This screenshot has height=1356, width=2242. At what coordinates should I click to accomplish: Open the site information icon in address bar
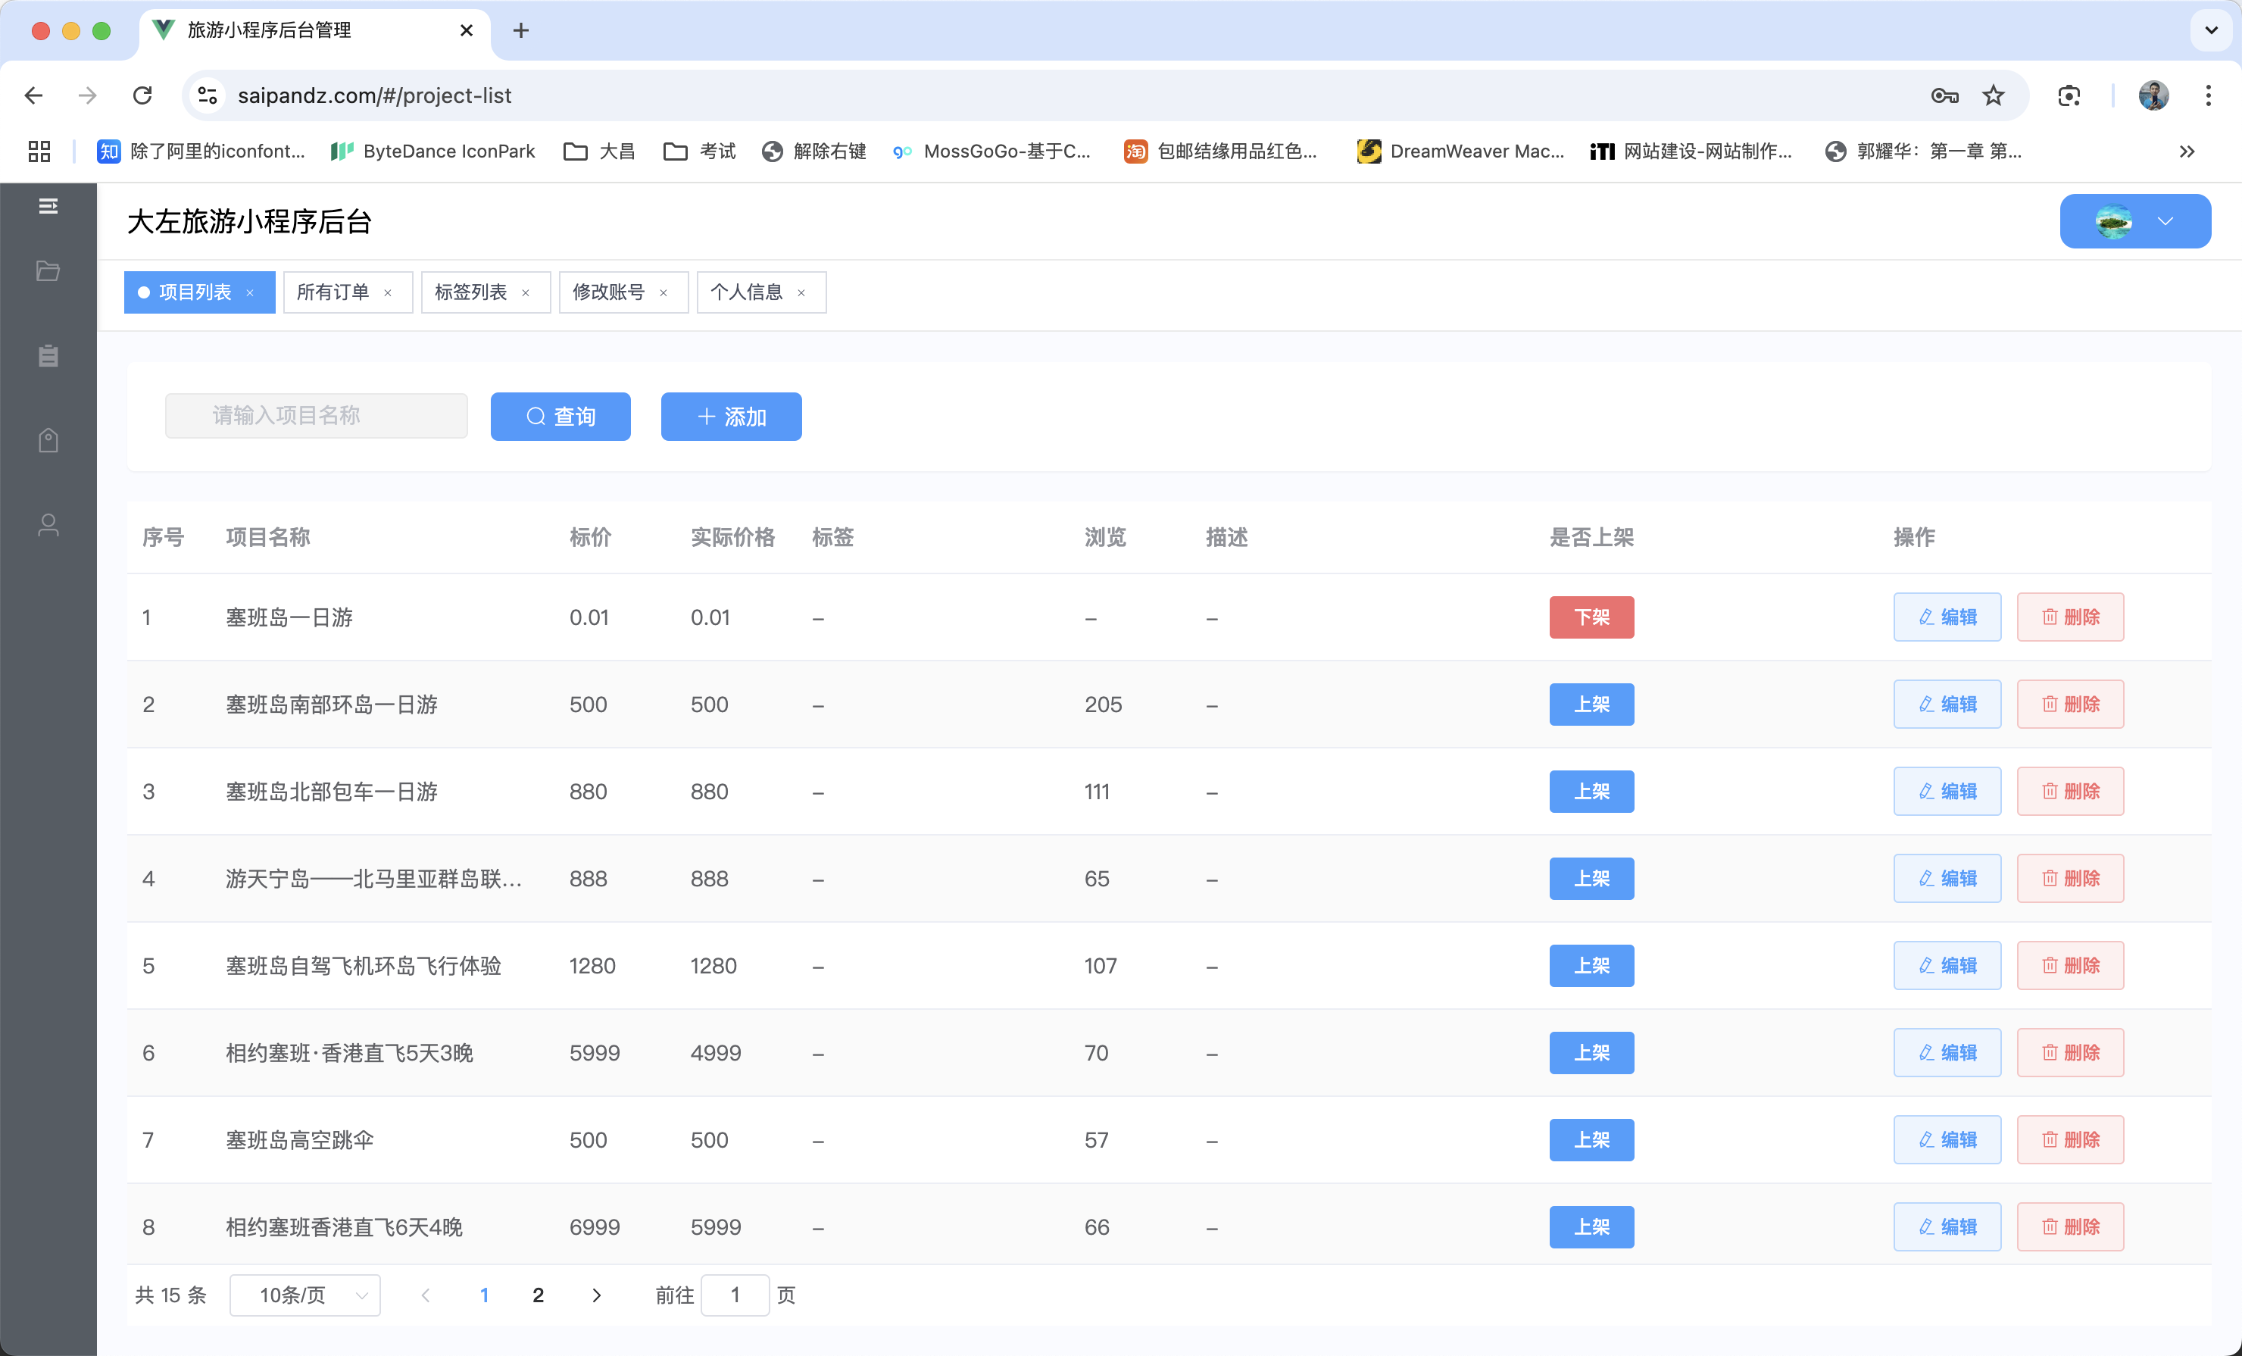click(208, 95)
